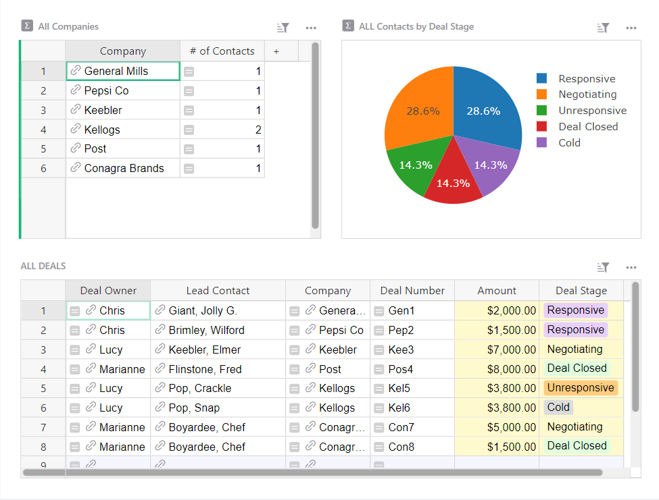
Task: Open the ellipsis menu on the ALL DEALS report
Action: [631, 267]
